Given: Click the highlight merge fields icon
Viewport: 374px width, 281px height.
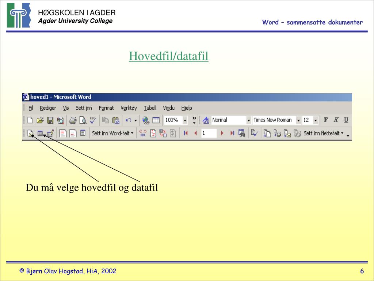Looking at the screenshot, I should (153, 133).
